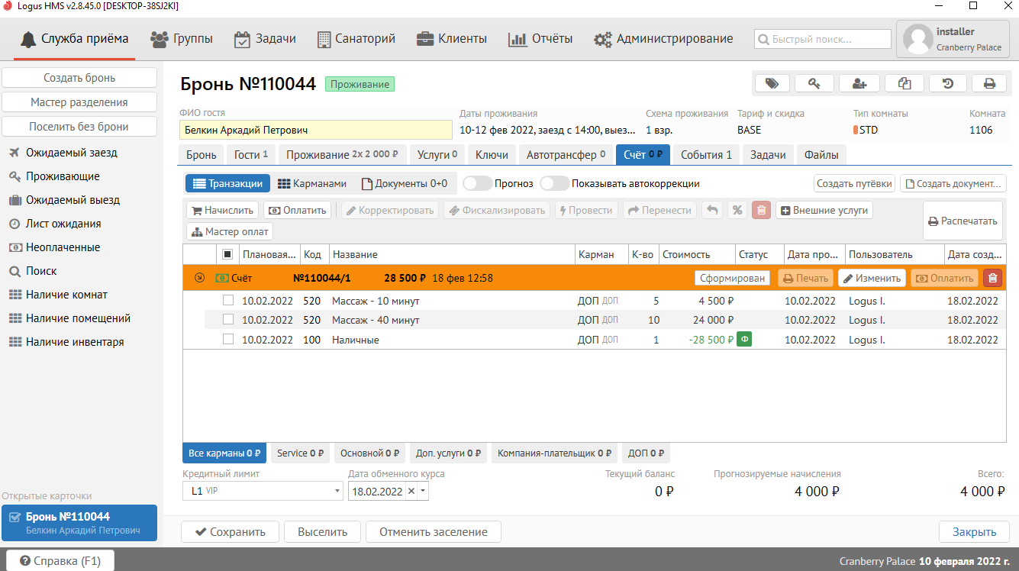Click Оплатить in the transactions toolbar

(297, 210)
